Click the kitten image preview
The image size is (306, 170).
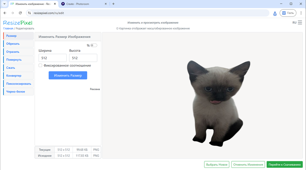218,104
